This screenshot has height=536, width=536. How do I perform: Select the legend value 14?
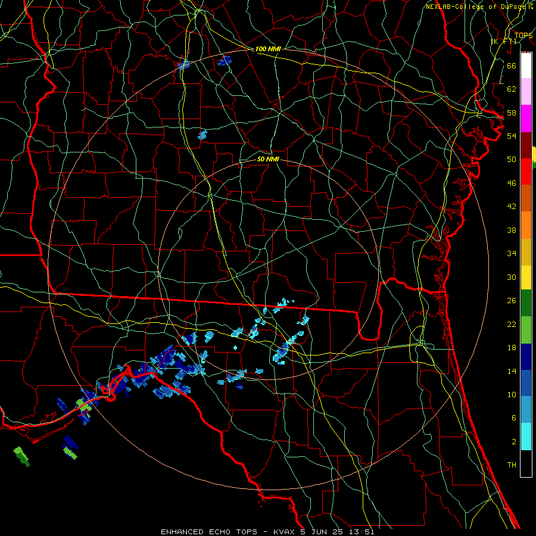512,371
